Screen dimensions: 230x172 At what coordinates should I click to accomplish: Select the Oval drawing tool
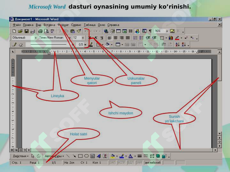[x=86, y=156]
